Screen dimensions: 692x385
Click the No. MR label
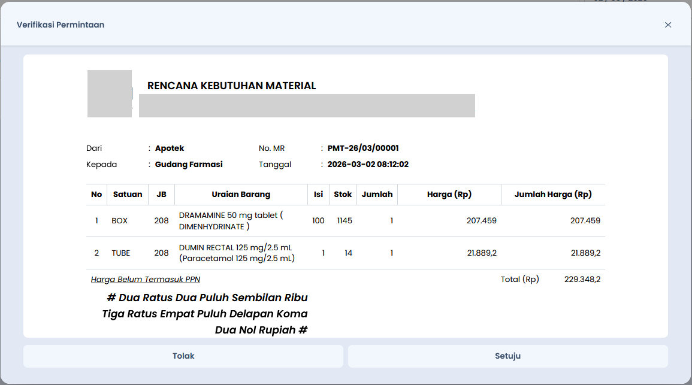(x=272, y=148)
